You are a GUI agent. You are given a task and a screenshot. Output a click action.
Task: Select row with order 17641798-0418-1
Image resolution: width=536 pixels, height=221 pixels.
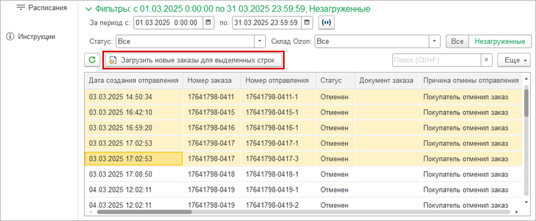coord(271,174)
